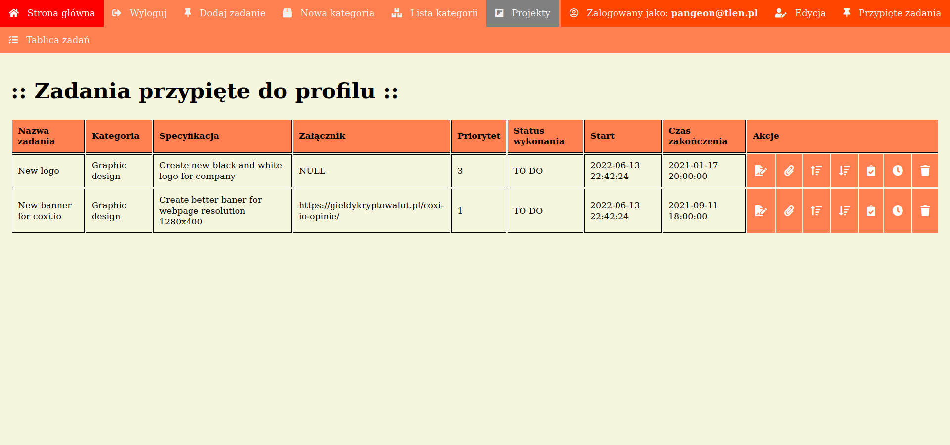Raise priority of New banner task
950x445 pixels.
pyautogui.click(x=816, y=211)
